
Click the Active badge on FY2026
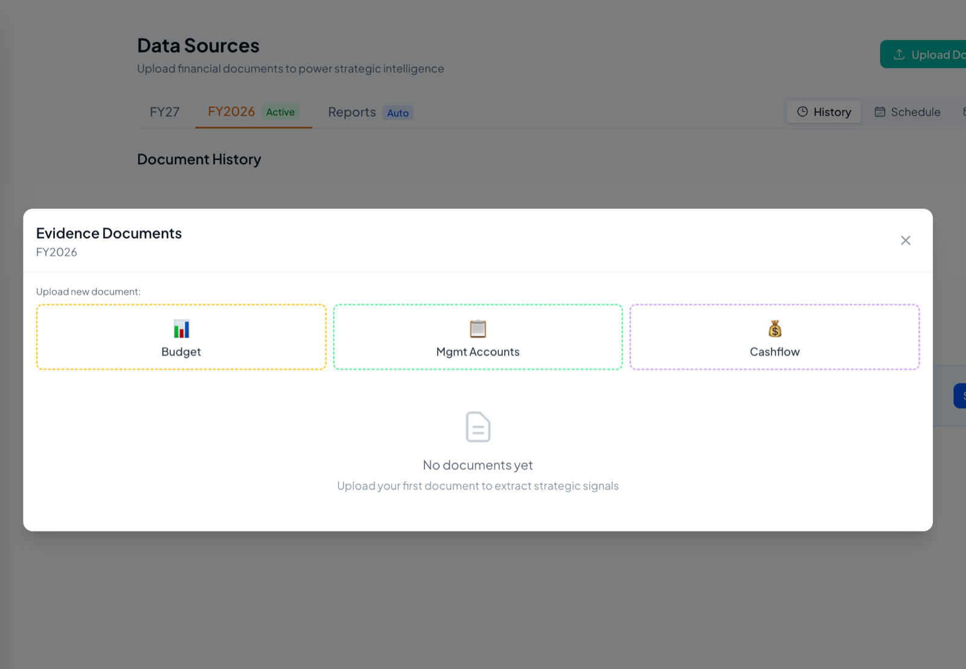pyautogui.click(x=280, y=112)
